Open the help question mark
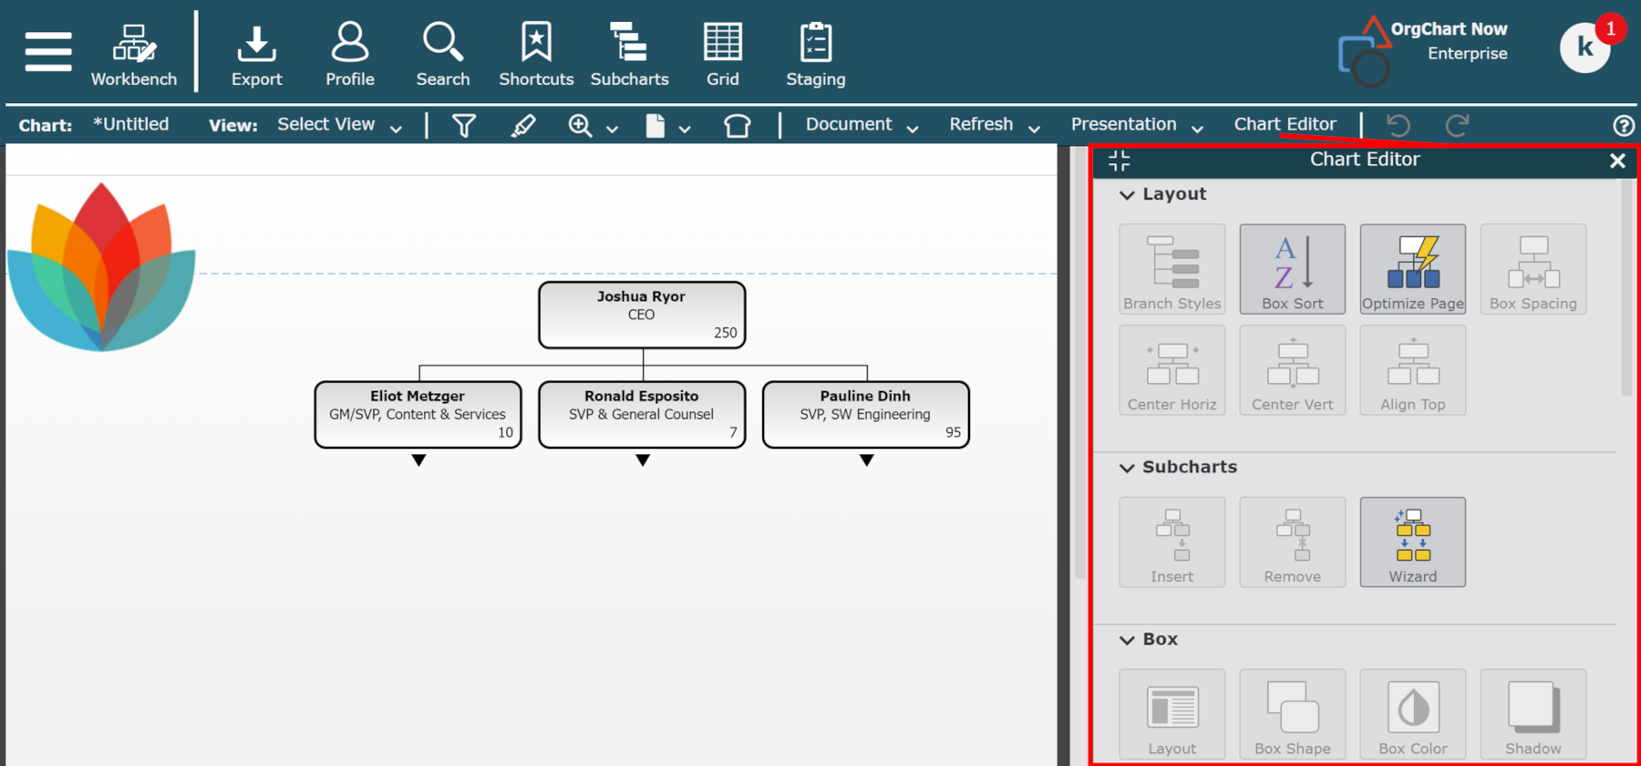This screenshot has height=766, width=1641. [x=1624, y=126]
